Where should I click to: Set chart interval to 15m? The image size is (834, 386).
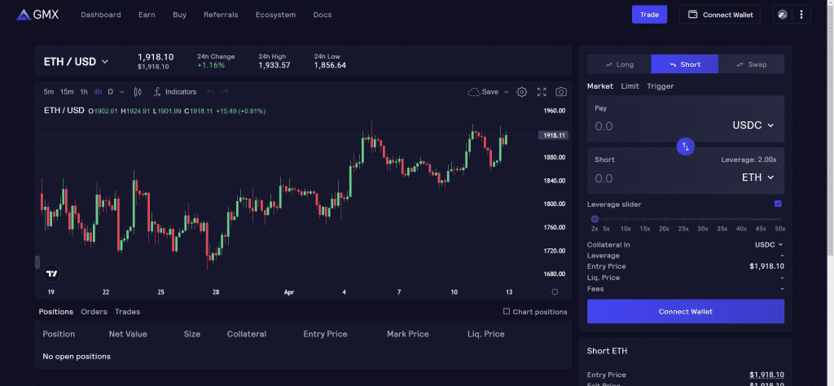67,92
